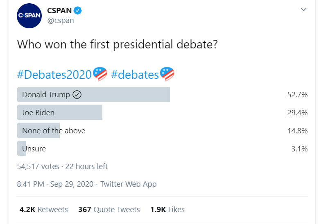
Task: Click the @cspan handle
Action: [61, 21]
